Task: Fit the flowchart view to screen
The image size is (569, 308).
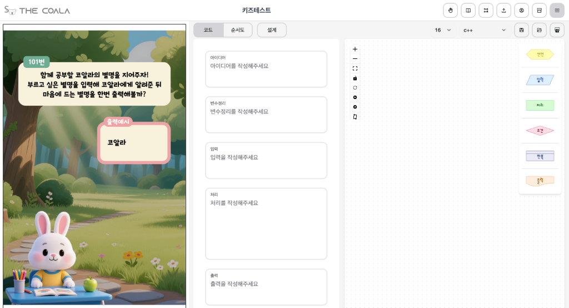Action: click(x=355, y=68)
